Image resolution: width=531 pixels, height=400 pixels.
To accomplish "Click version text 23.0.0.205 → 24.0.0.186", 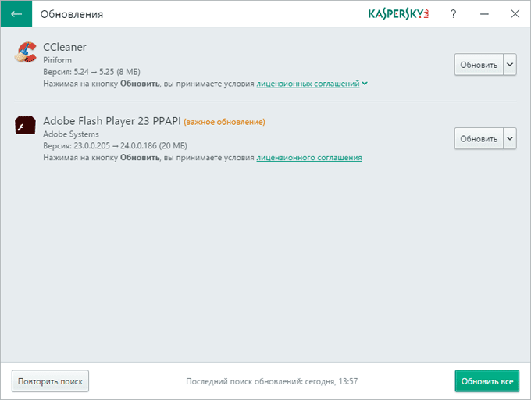I will point(115,145).
